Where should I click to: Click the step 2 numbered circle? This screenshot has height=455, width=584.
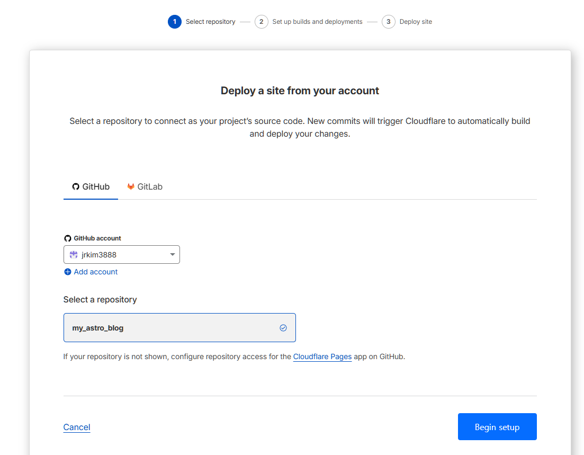click(x=261, y=22)
